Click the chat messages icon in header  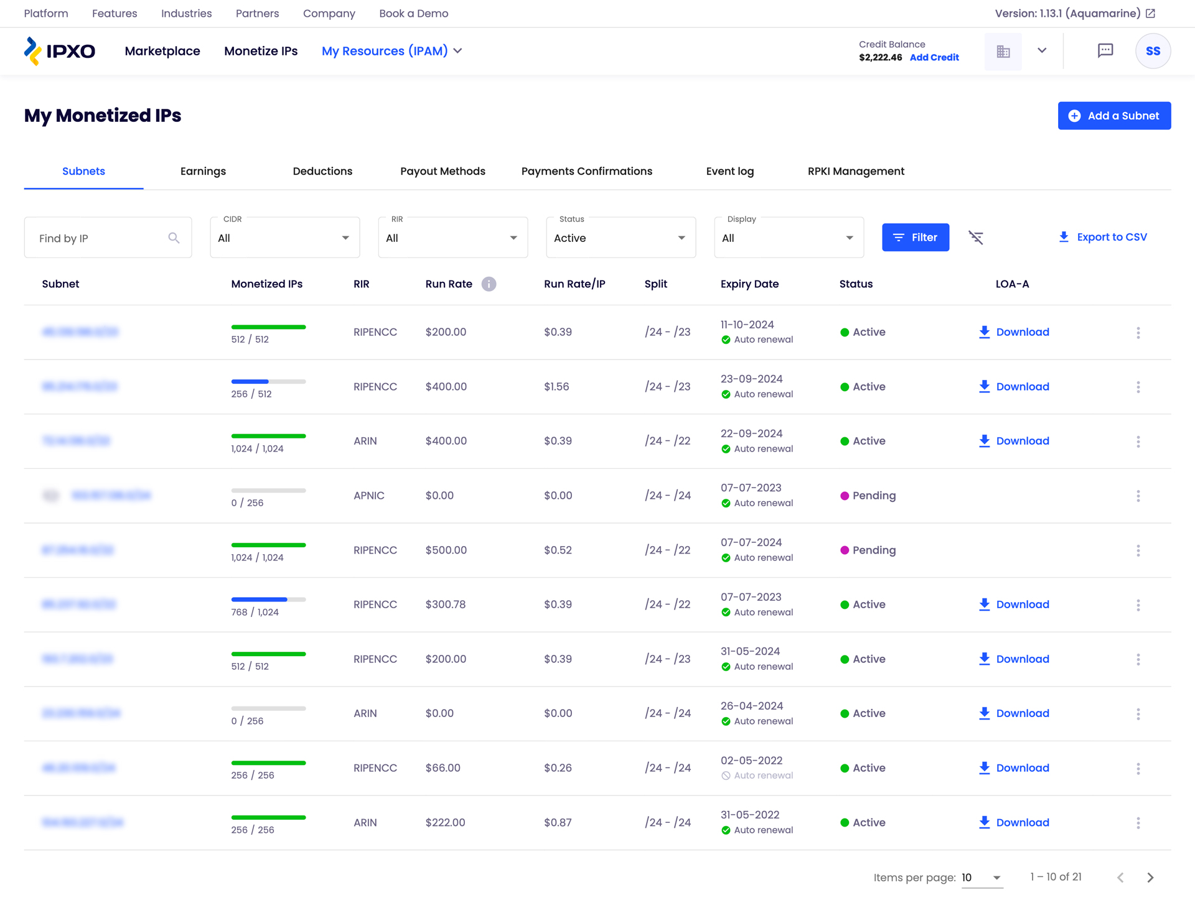coord(1105,50)
